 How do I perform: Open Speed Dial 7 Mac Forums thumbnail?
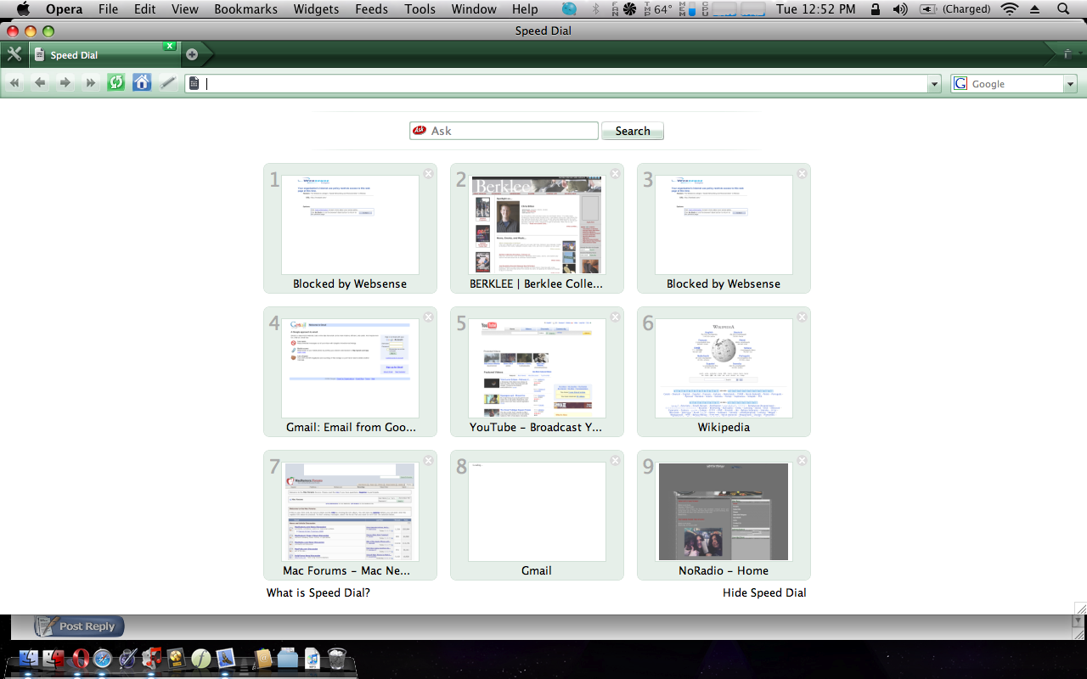350,512
